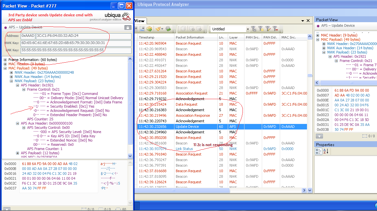
Task: Collapse APS Aux Header: 0x0000000100 node
Action: coord(18,123)
